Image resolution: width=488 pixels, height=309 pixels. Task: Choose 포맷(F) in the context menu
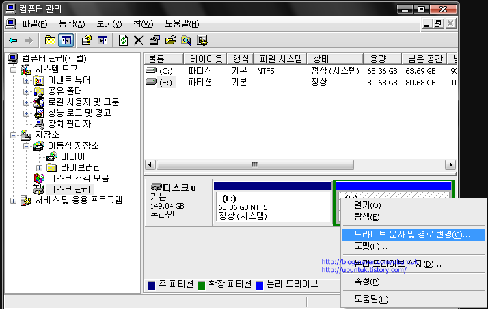click(414, 246)
